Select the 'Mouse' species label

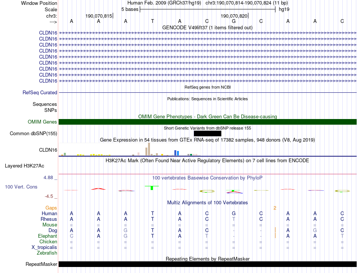click(50, 225)
